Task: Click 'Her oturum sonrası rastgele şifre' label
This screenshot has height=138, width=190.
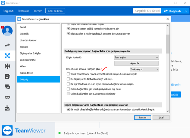Action: (x=83, y=69)
